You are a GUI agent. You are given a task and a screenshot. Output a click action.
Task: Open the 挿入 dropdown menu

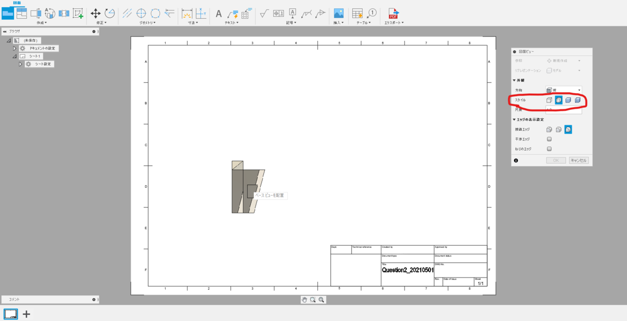339,22
